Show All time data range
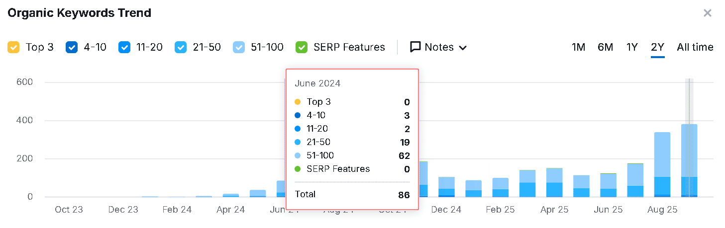 point(695,47)
